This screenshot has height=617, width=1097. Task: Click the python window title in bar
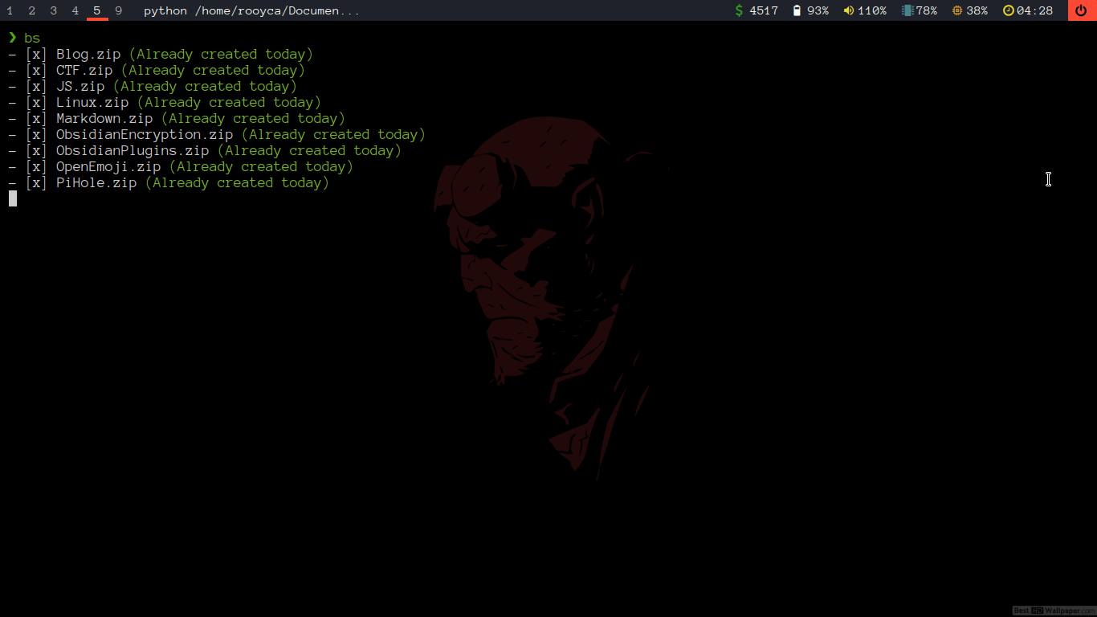252,10
